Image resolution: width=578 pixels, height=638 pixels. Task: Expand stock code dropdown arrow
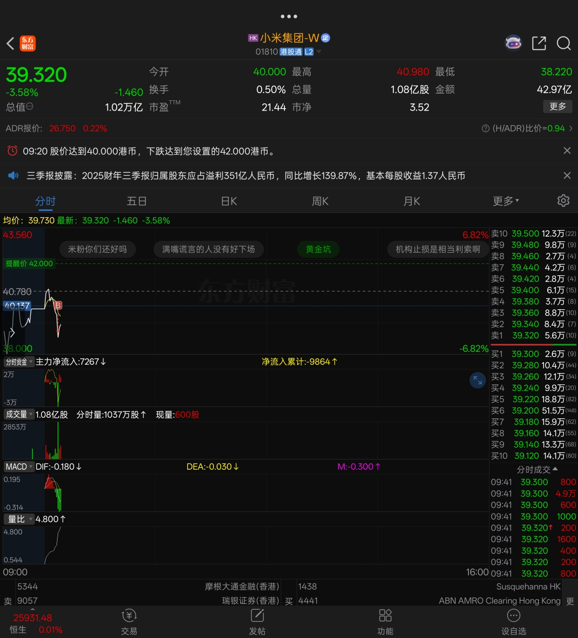point(319,52)
